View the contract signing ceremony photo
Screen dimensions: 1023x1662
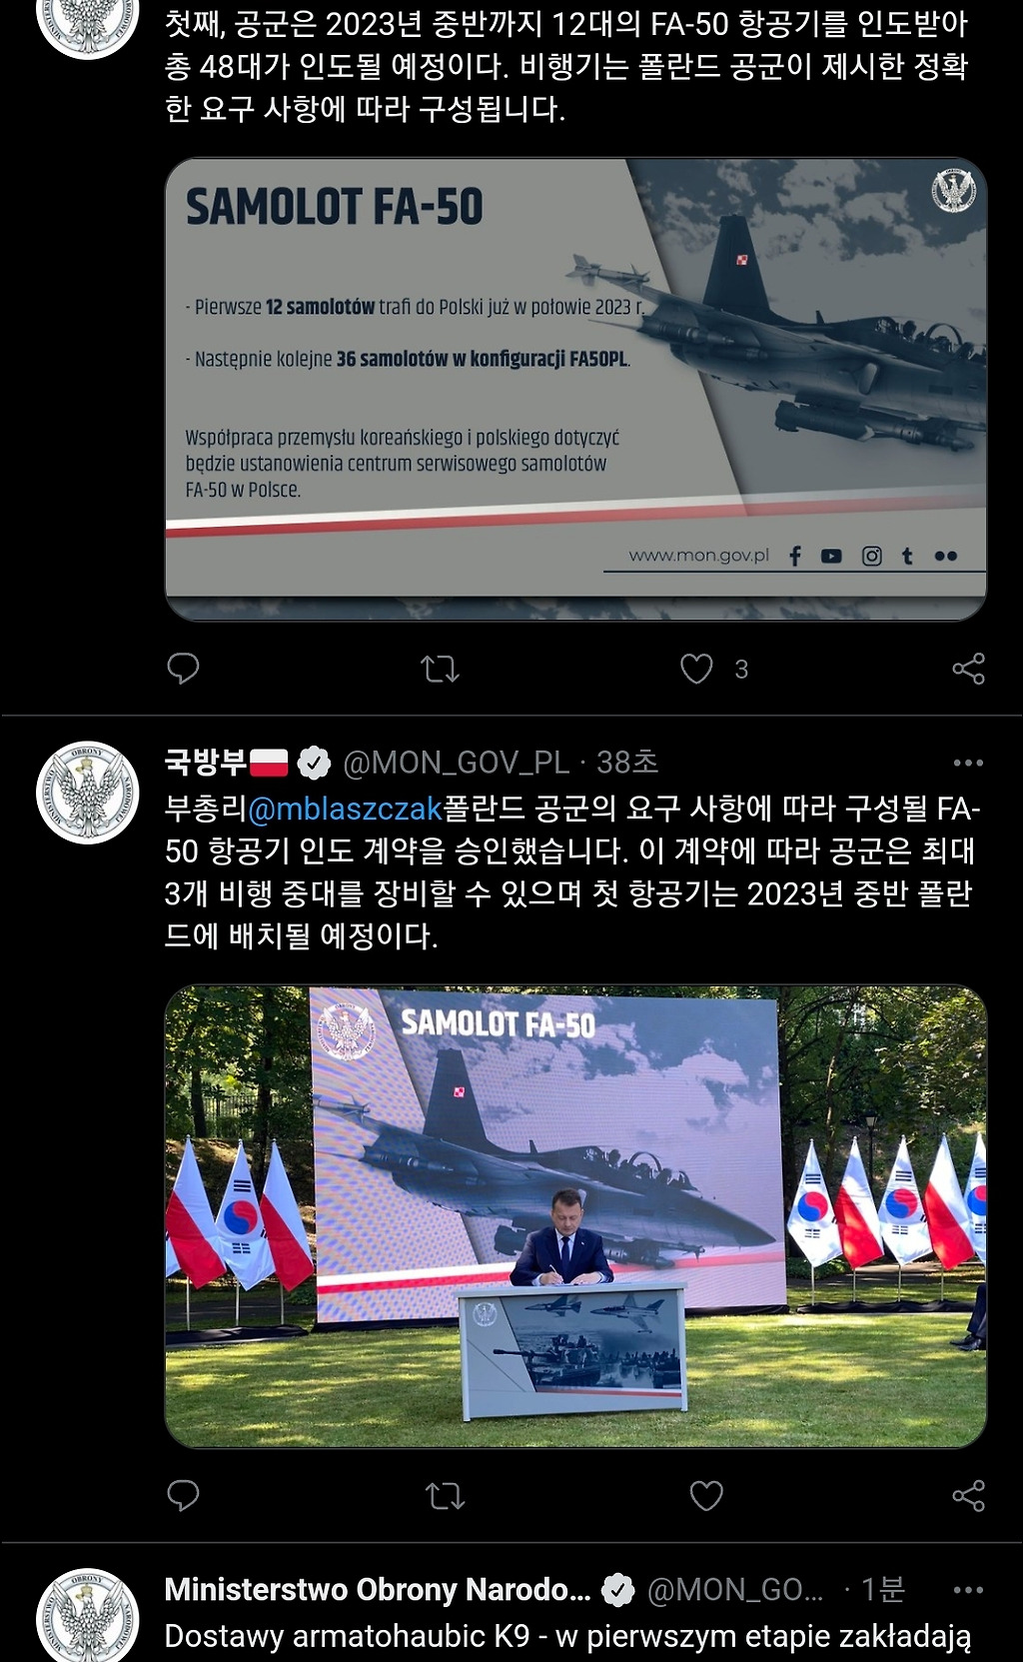tap(575, 1216)
